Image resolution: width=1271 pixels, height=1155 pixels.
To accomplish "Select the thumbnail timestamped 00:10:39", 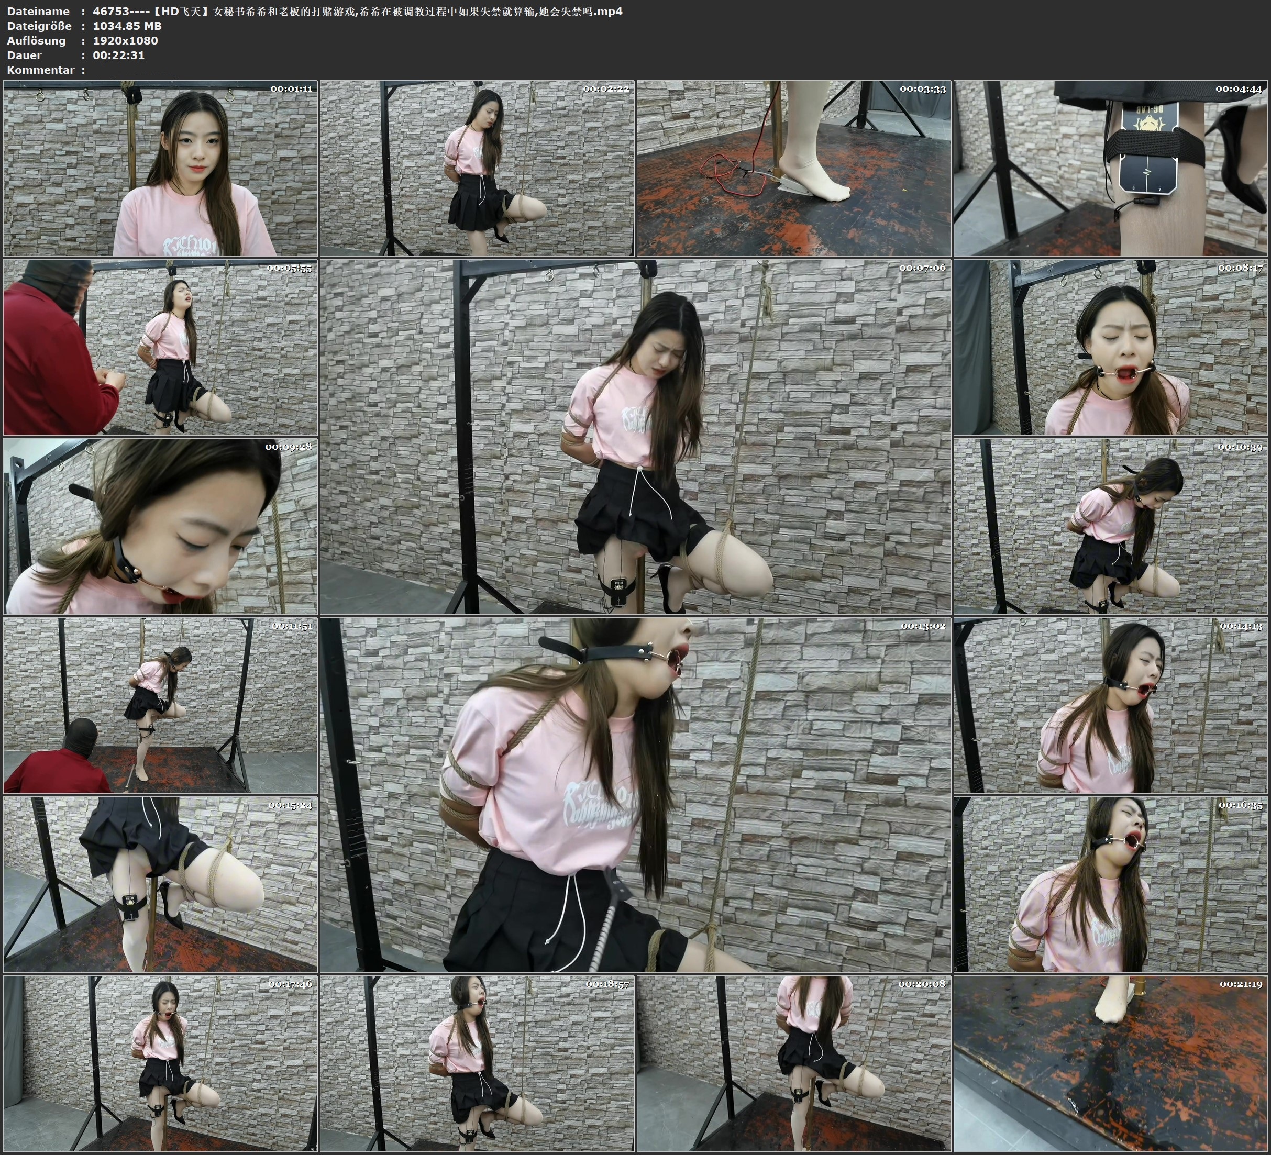I will 1110,526.
